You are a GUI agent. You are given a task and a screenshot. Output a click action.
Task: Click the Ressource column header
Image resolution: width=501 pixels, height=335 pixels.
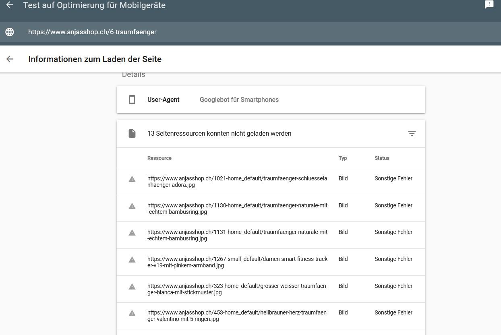point(159,158)
